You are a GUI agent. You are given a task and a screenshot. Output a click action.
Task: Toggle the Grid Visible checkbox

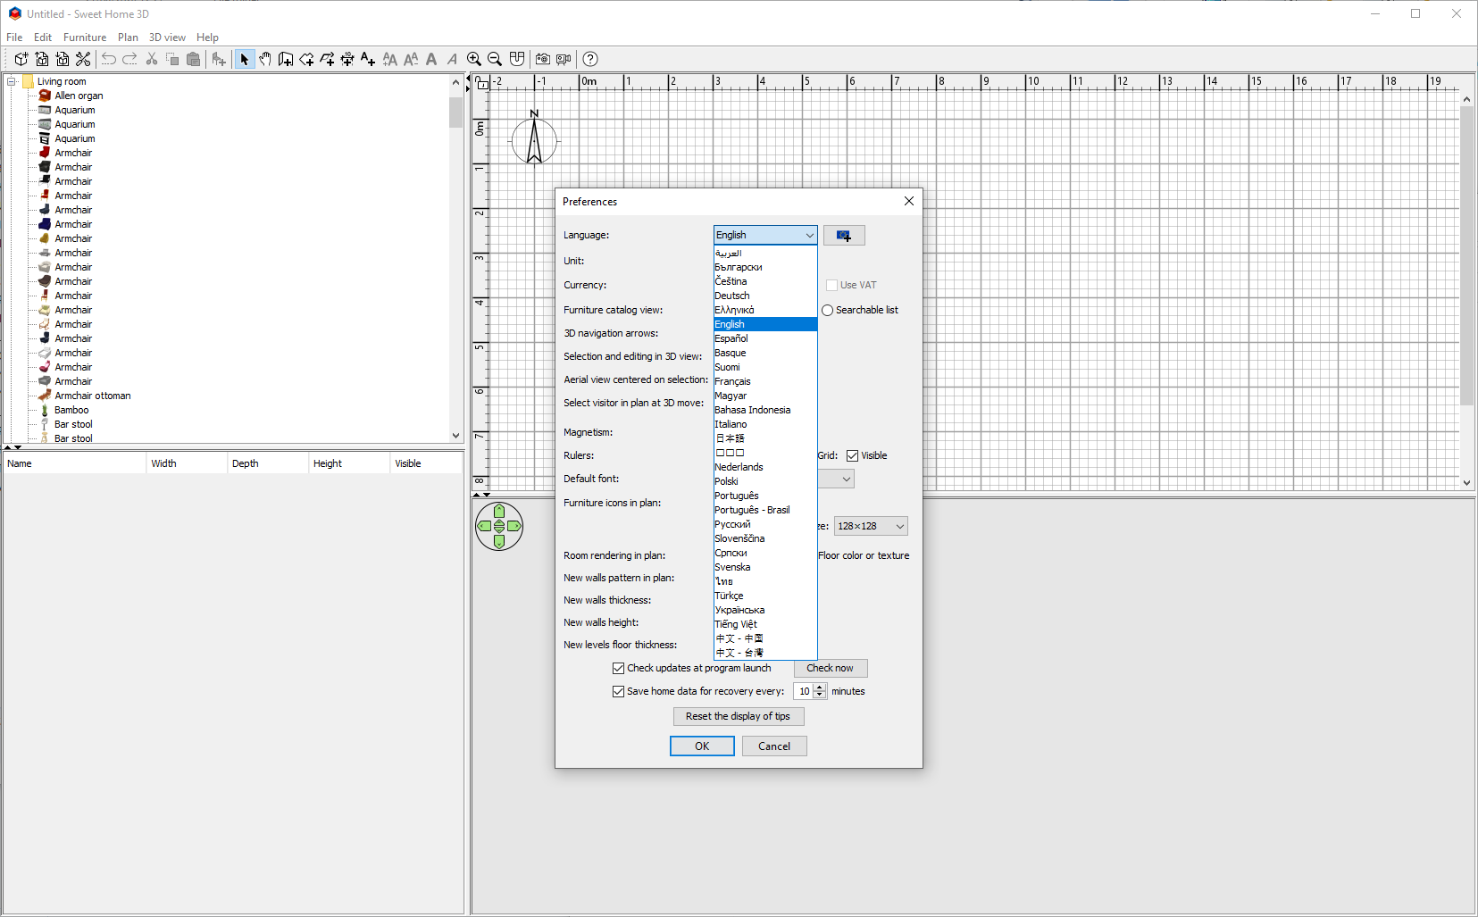pos(853,455)
